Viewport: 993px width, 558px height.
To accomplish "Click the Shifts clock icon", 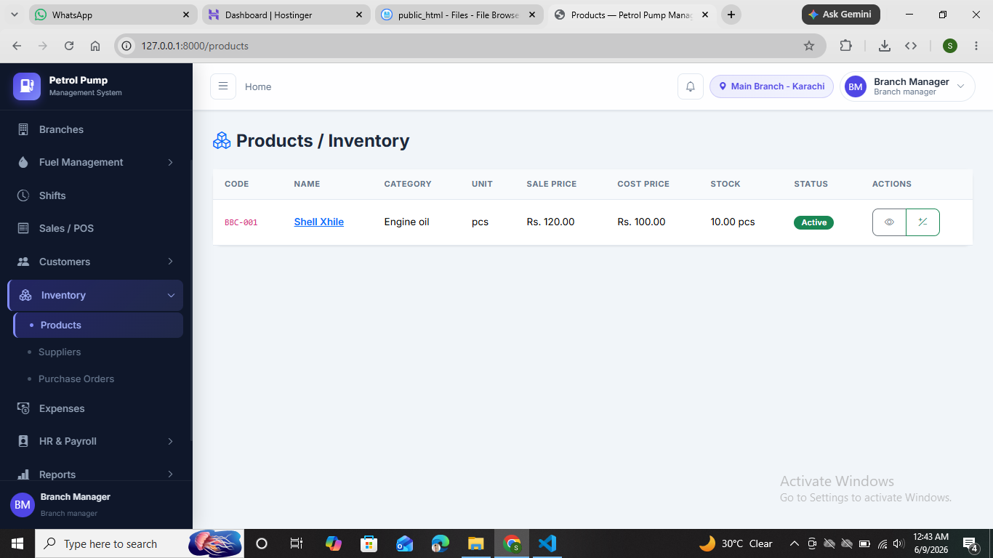I will pos(23,195).
